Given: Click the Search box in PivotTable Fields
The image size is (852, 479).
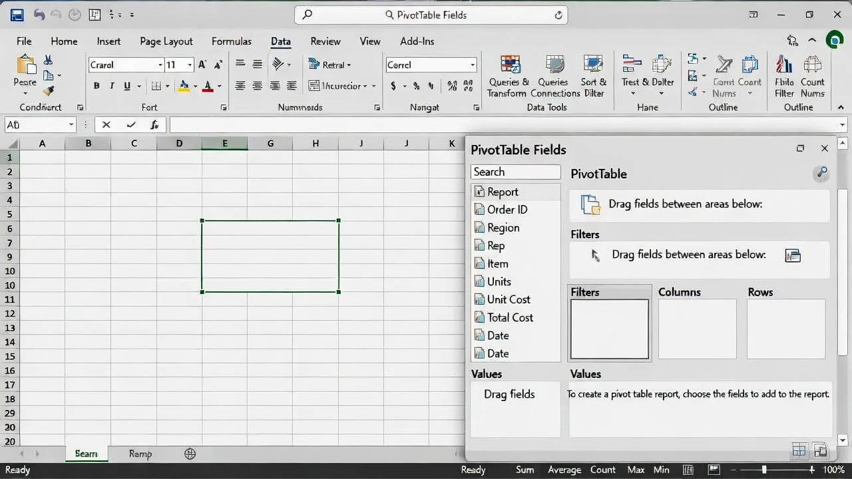Looking at the screenshot, I should [515, 172].
